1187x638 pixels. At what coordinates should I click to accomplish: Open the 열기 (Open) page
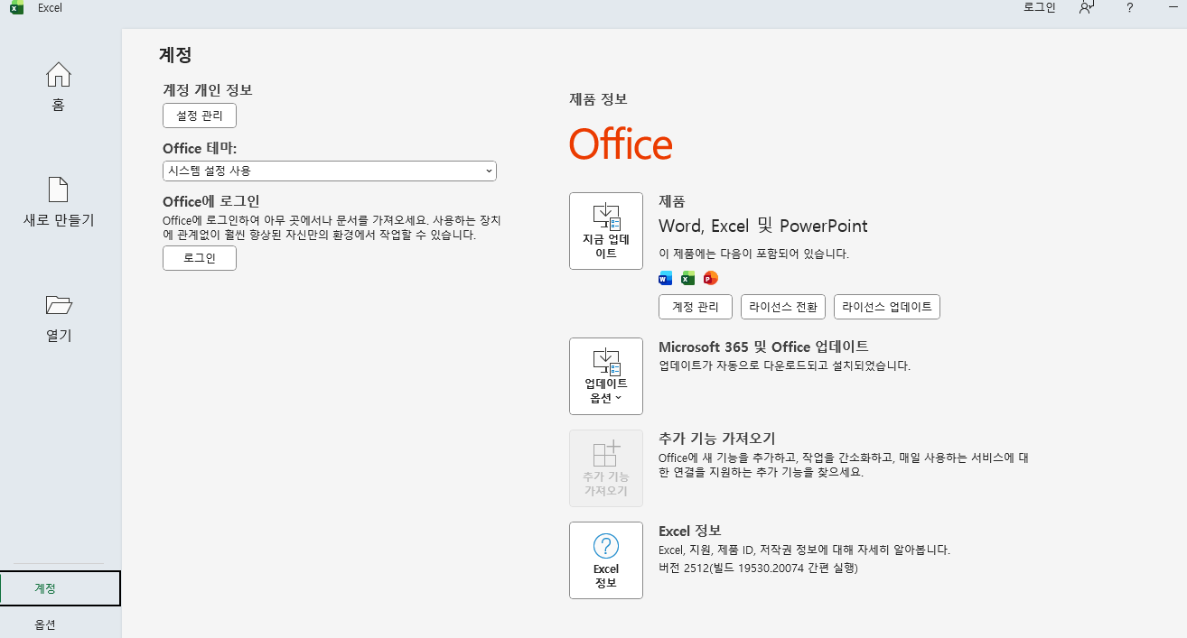coord(59,319)
